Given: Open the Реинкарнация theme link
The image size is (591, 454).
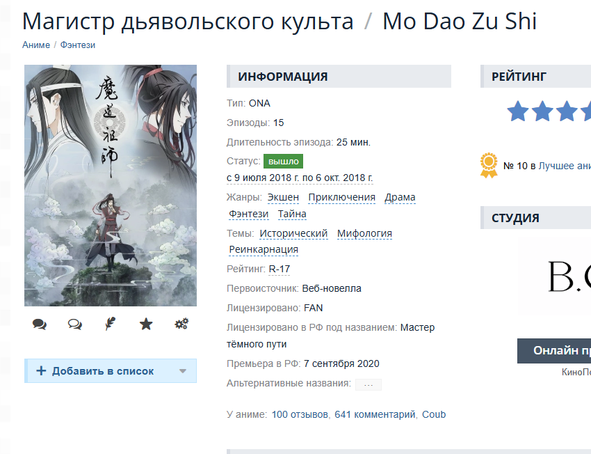Looking at the screenshot, I should click(x=264, y=249).
